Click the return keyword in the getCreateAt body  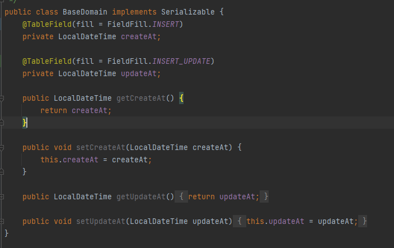[54, 110]
